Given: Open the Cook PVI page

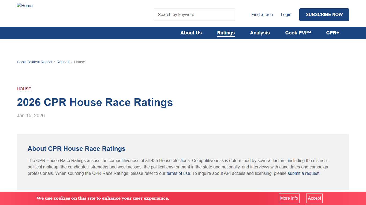Looking at the screenshot, I should (x=298, y=33).
